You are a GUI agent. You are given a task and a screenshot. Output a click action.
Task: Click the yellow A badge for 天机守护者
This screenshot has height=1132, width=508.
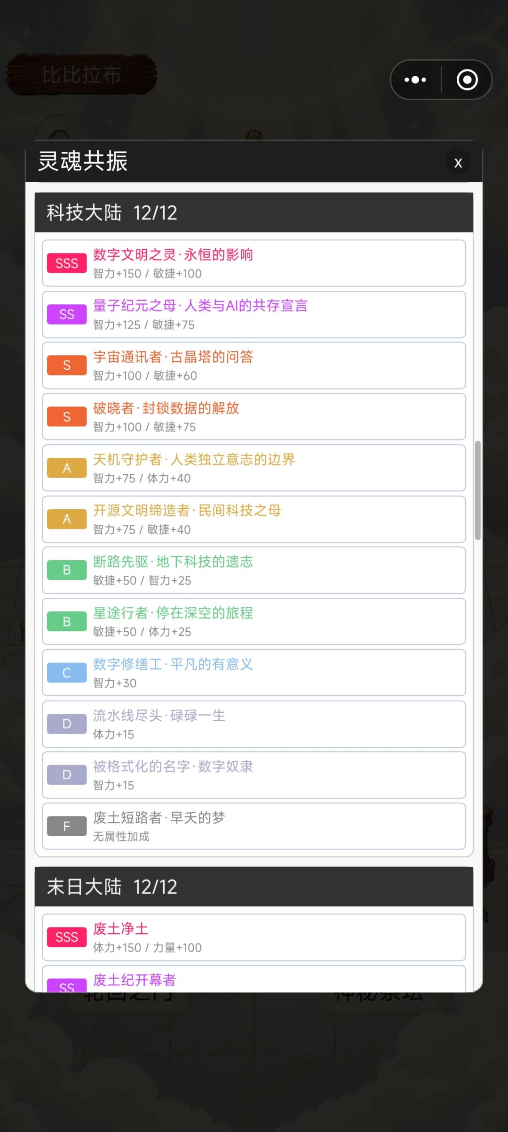67,468
